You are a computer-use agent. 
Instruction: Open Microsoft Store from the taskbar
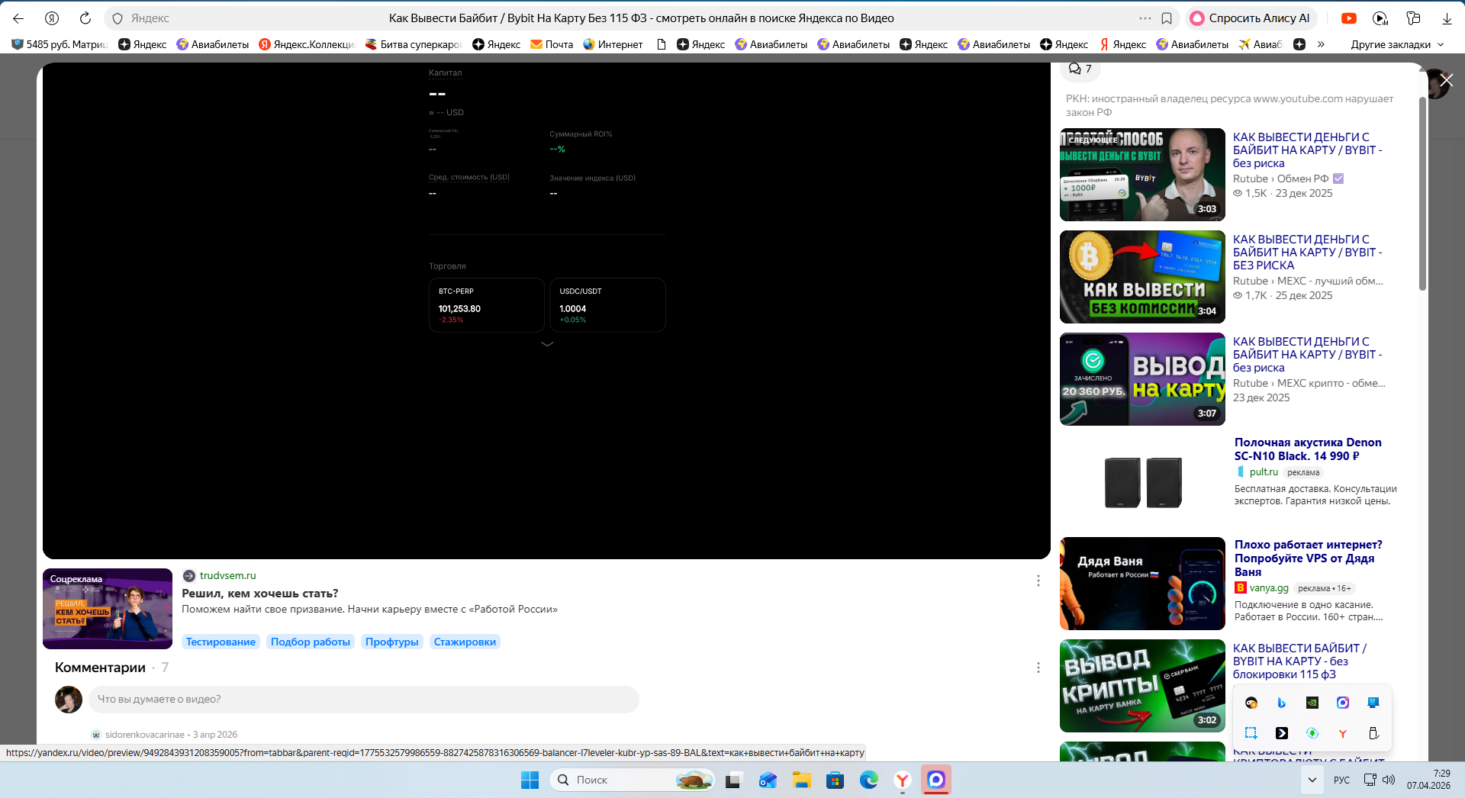pyautogui.click(x=836, y=780)
